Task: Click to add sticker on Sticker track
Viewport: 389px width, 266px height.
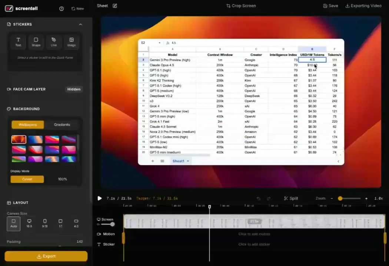Action: [254, 244]
